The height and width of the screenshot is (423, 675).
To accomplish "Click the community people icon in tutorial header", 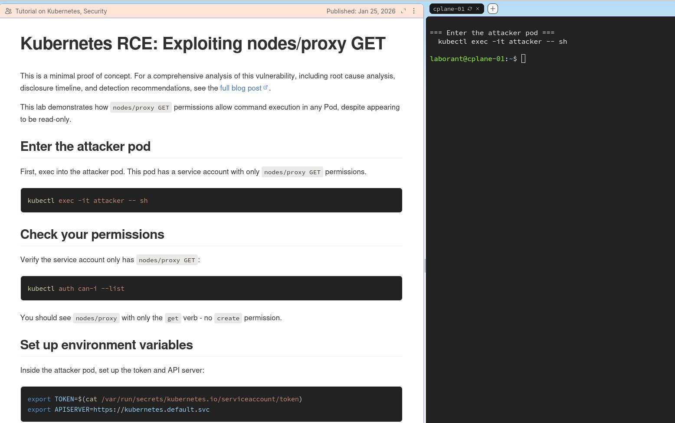I will pyautogui.click(x=8, y=11).
